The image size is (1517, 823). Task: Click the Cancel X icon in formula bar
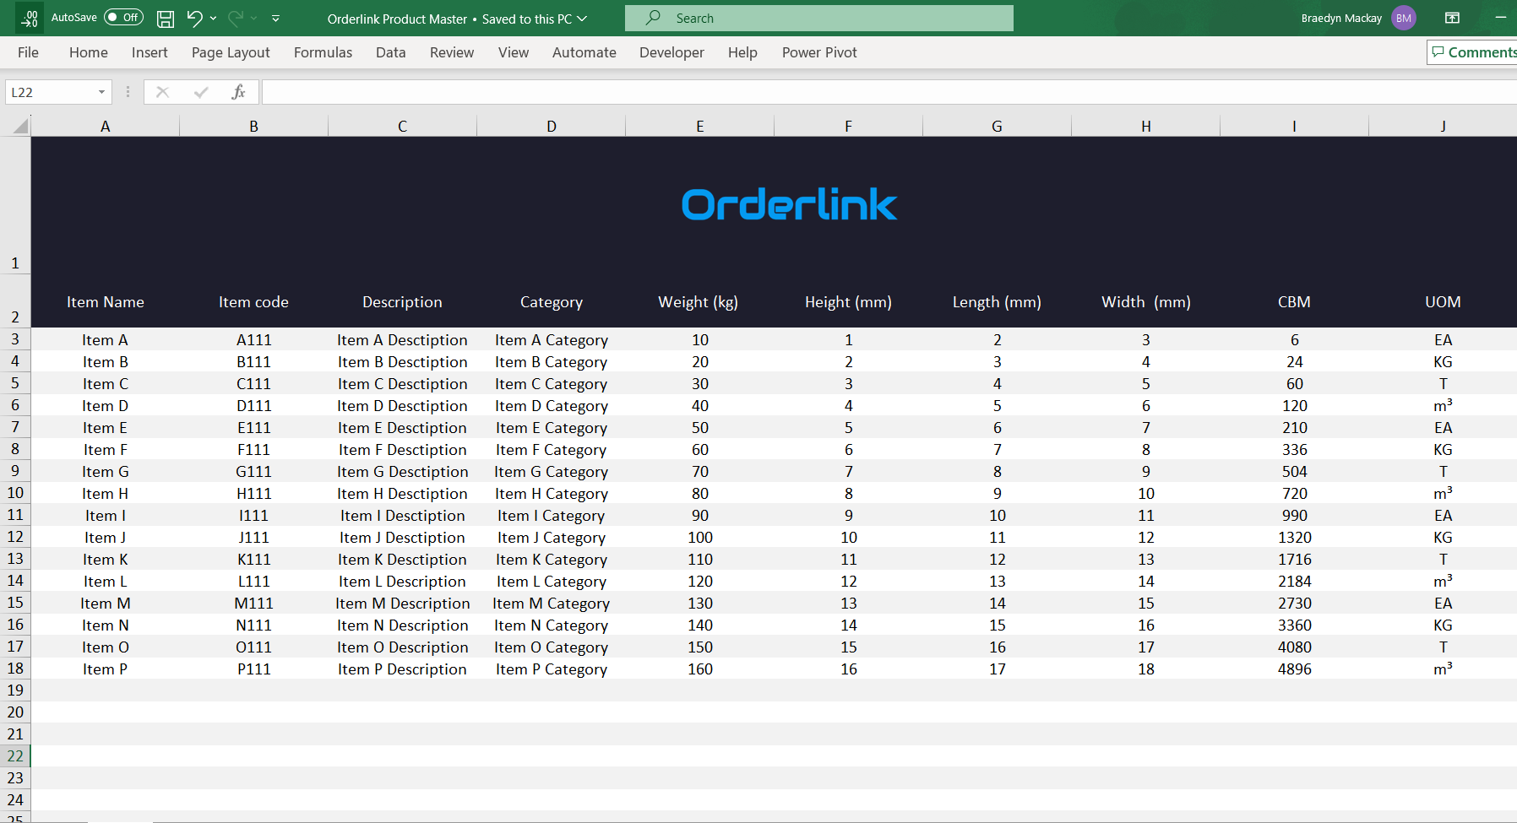pos(162,92)
